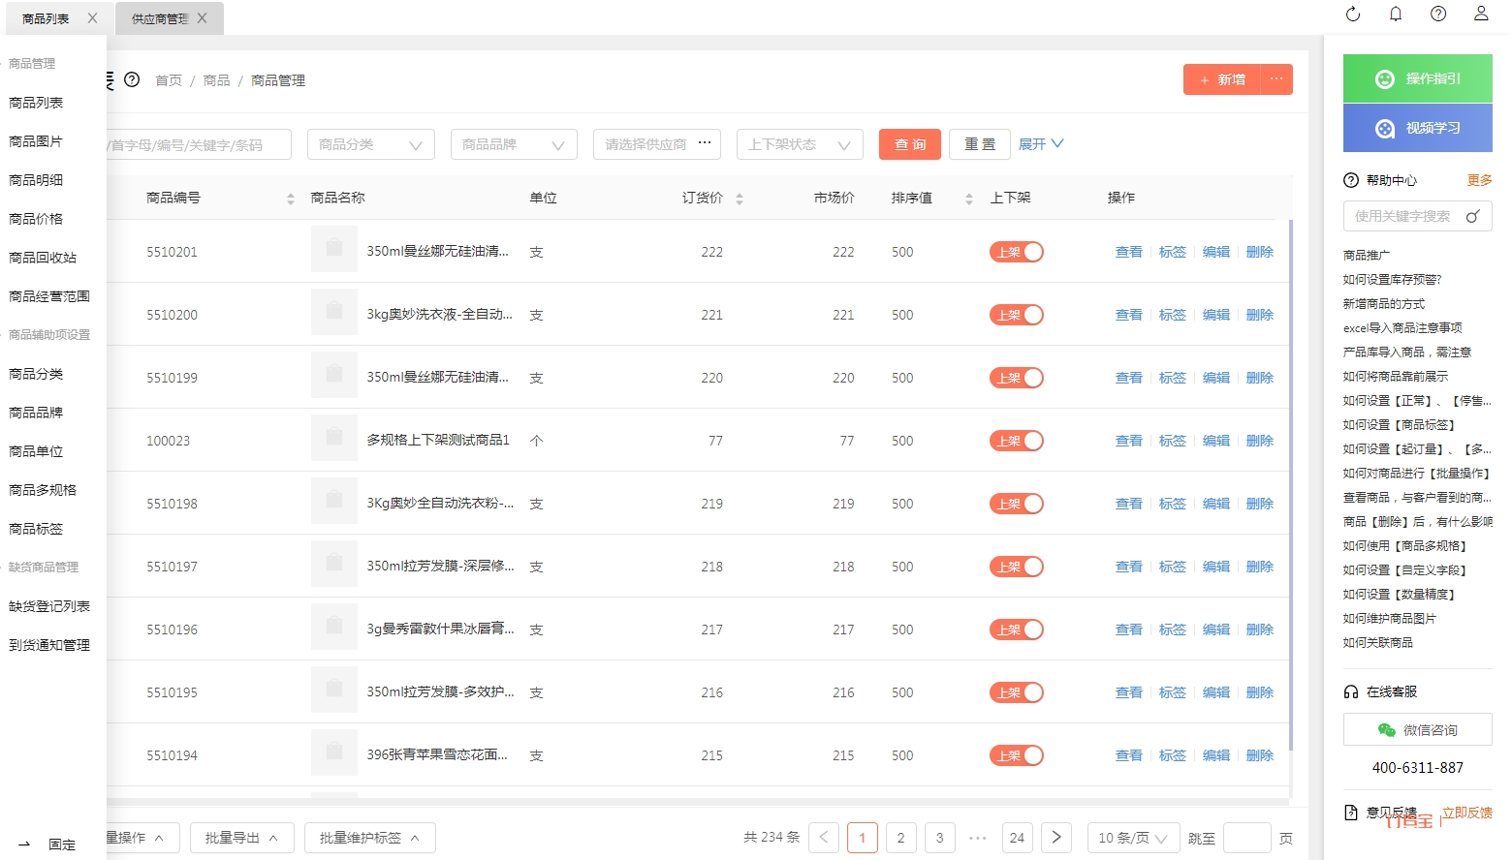The image size is (1512, 860).
Task: Open the 批量操作 dropdown
Action: point(141,838)
